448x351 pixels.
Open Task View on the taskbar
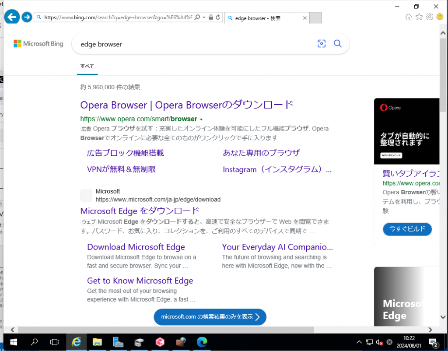click(x=55, y=342)
